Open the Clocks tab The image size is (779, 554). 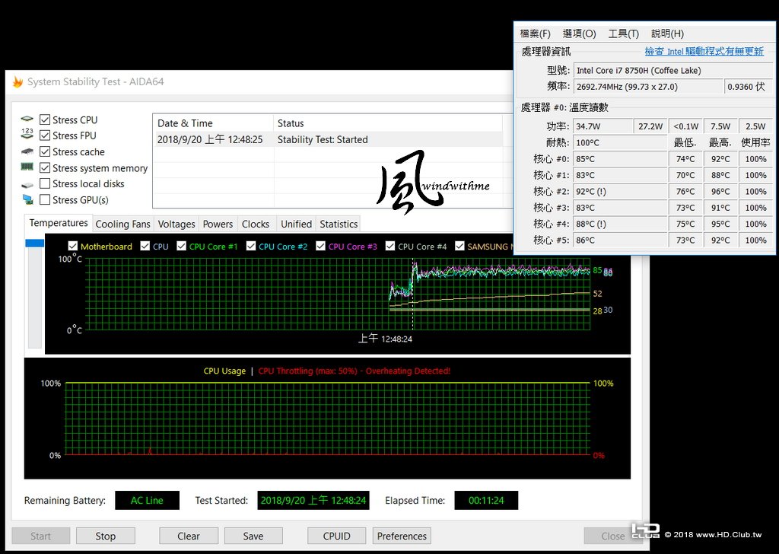click(256, 224)
